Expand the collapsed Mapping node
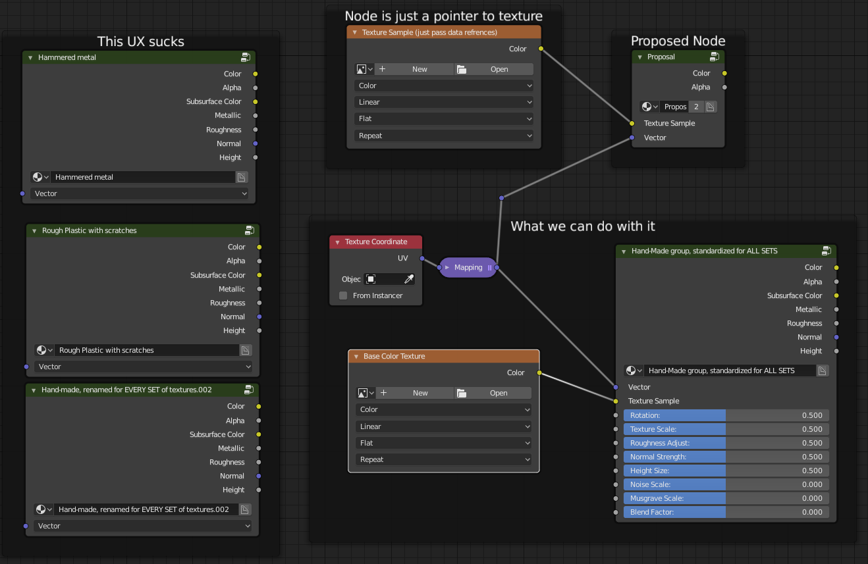The height and width of the screenshot is (564, 868). click(x=447, y=268)
